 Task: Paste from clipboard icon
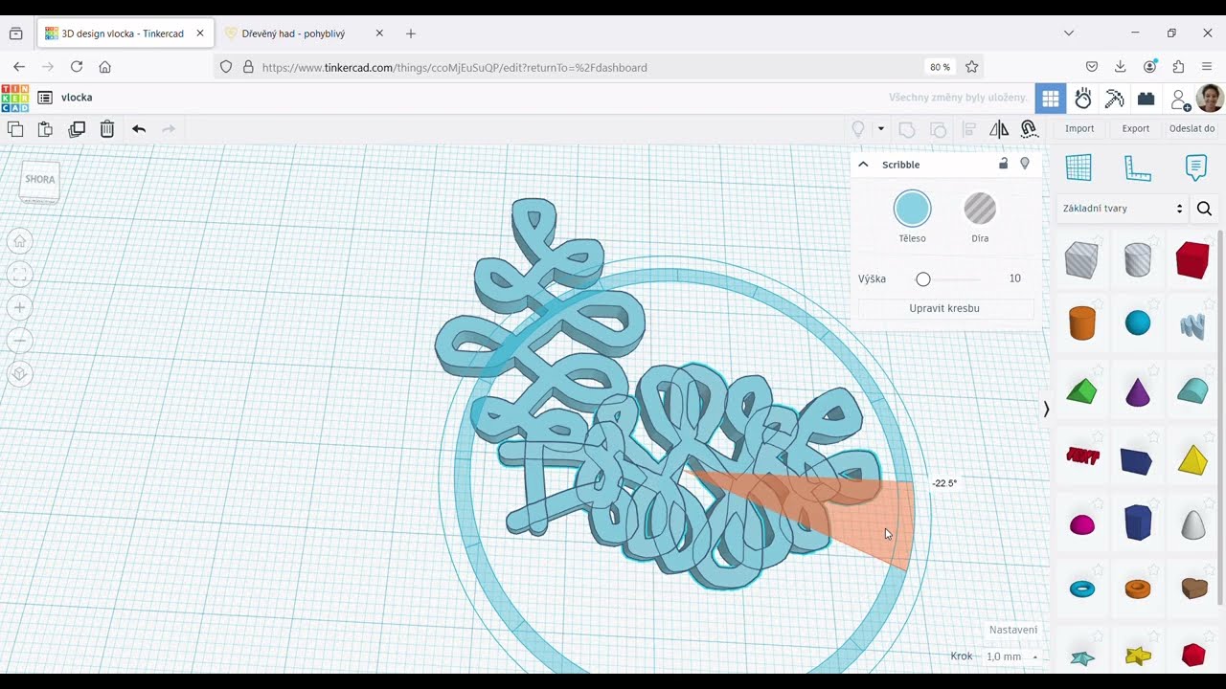coord(45,129)
